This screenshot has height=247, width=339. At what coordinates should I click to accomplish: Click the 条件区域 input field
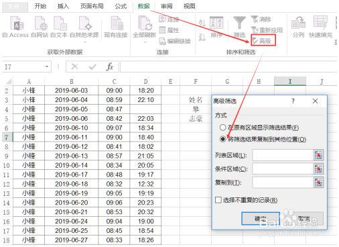283,168
